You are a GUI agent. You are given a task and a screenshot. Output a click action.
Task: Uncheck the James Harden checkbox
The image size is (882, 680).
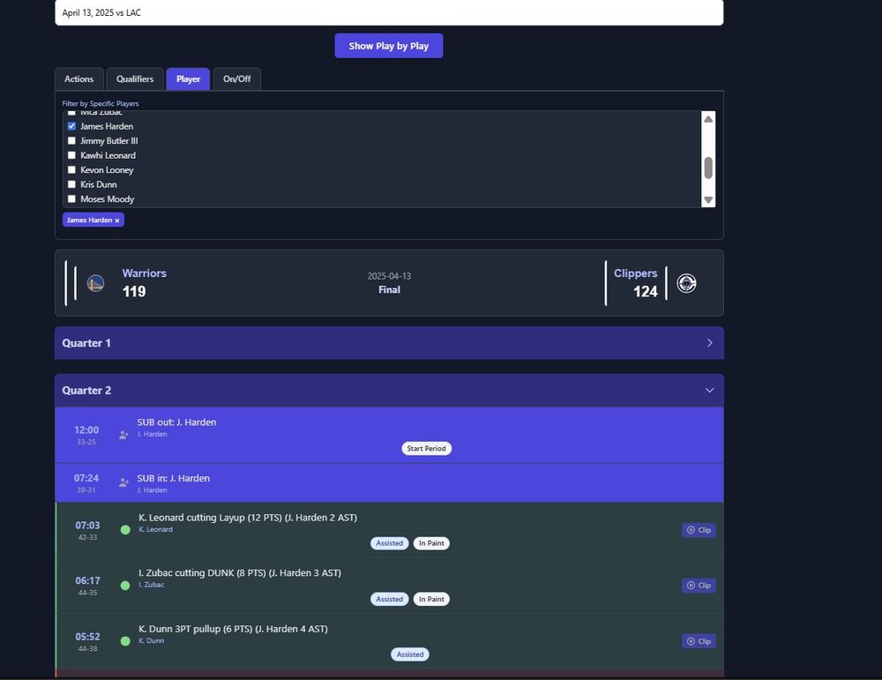(71, 126)
